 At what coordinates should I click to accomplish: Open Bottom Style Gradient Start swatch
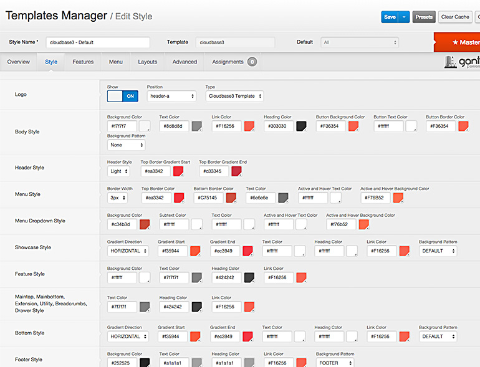click(195, 336)
